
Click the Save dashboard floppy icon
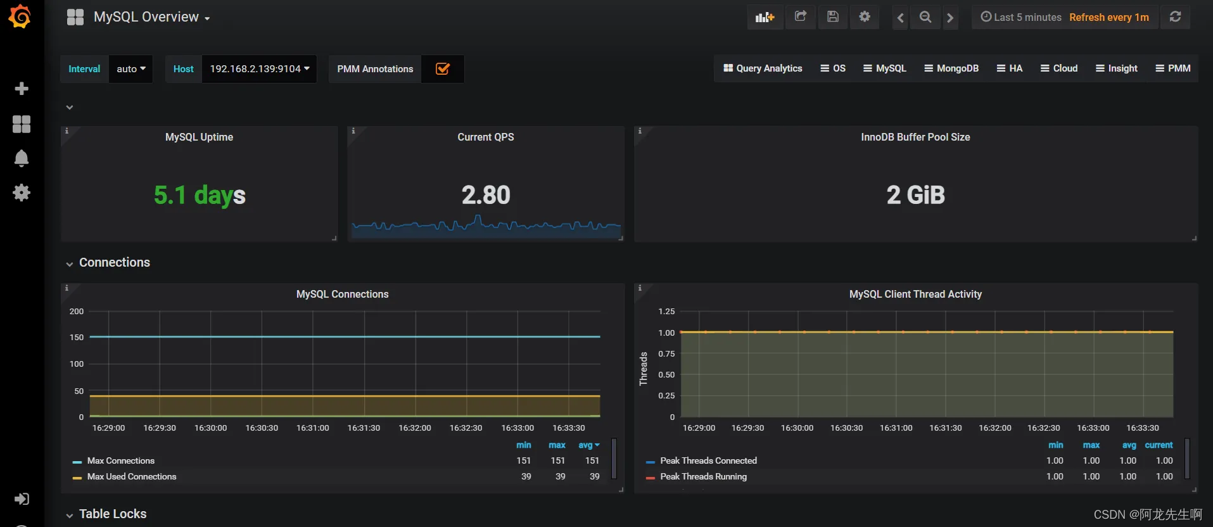(x=833, y=17)
